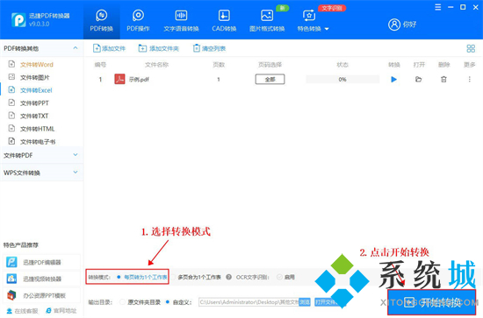The width and height of the screenshot is (483, 318).
Task: Select 文件转TXT in the sidebar
Action: (34, 116)
